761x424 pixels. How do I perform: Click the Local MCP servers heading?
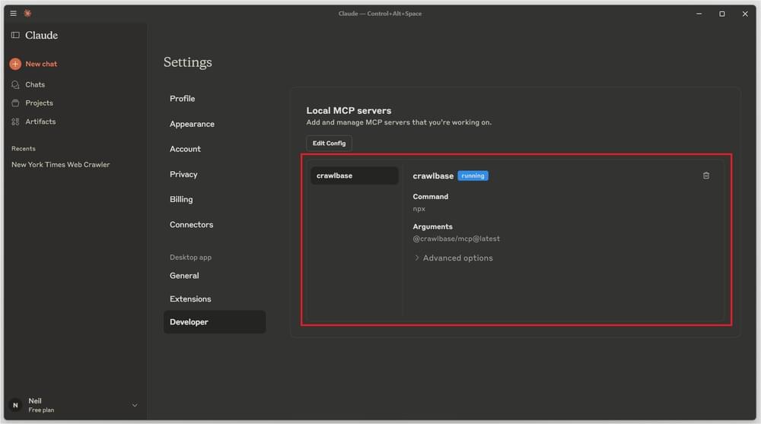[x=349, y=110]
